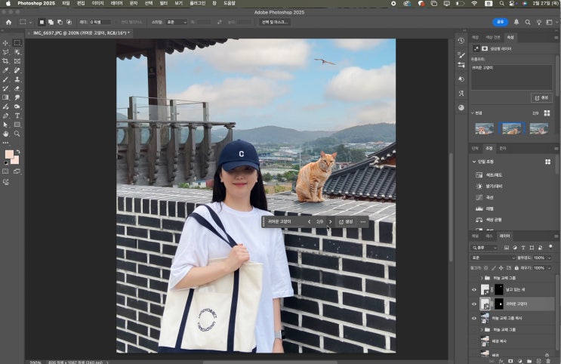The image size is (561, 364).
Task: Select the Path Selection tool
Action: tap(5, 125)
